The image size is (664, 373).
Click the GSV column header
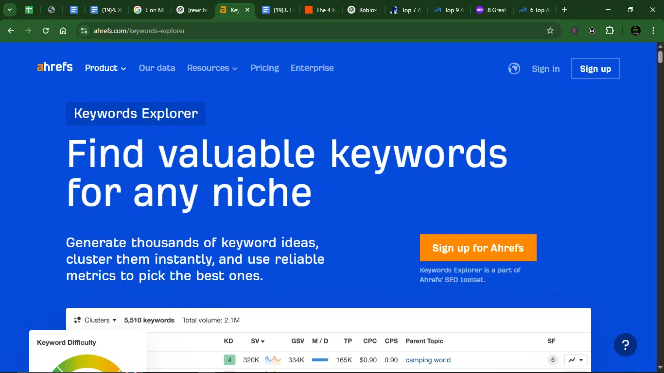click(x=297, y=341)
